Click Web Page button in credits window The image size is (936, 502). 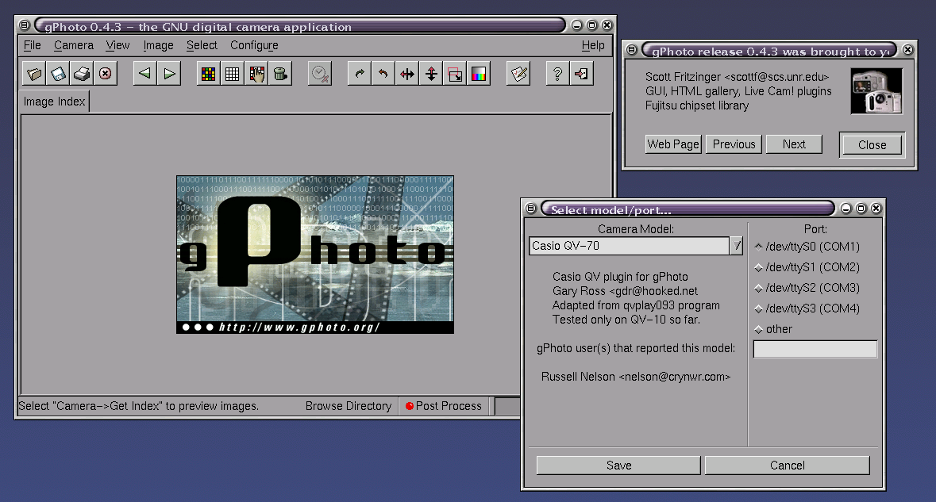coord(672,144)
